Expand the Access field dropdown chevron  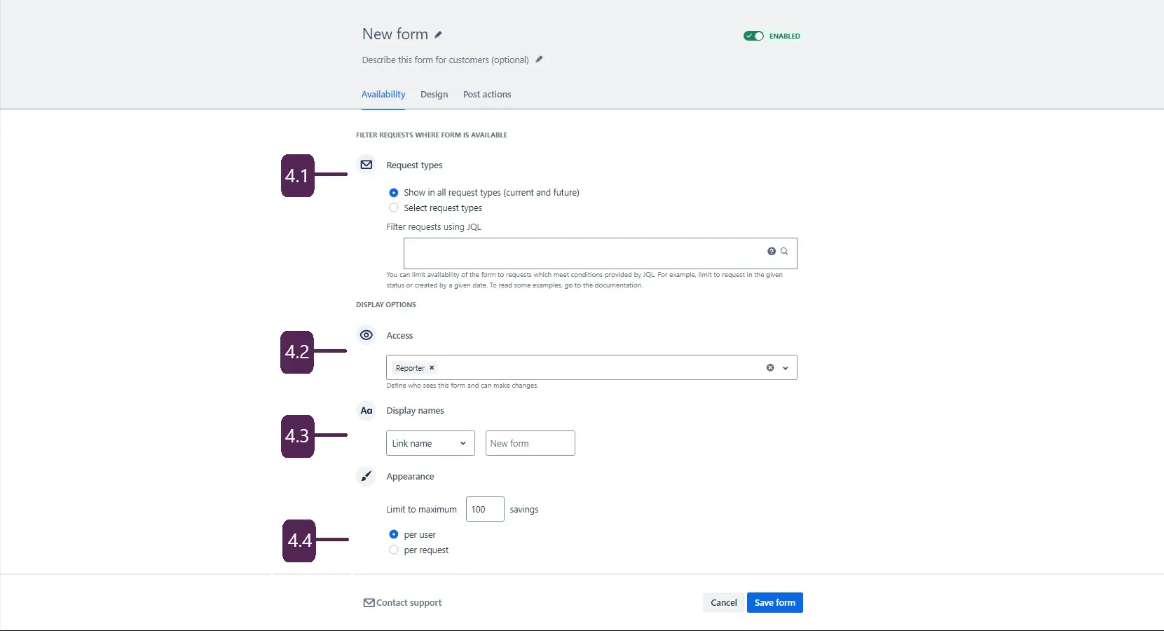tap(785, 368)
